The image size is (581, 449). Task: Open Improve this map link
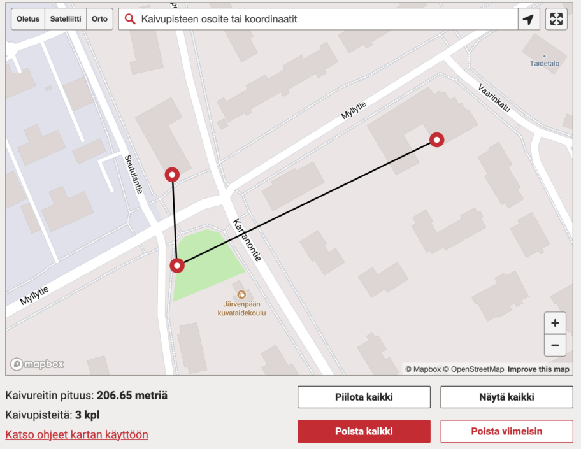coord(538,369)
